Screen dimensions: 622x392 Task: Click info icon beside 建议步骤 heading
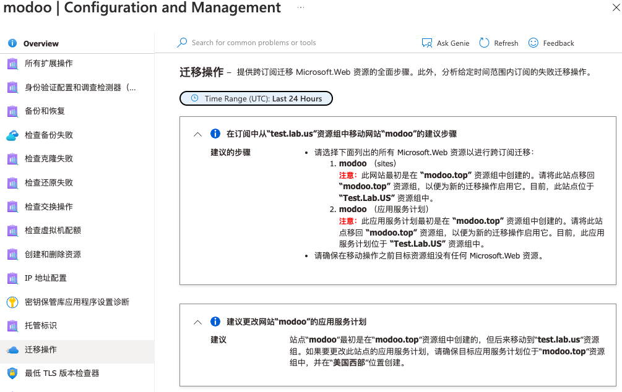point(215,134)
